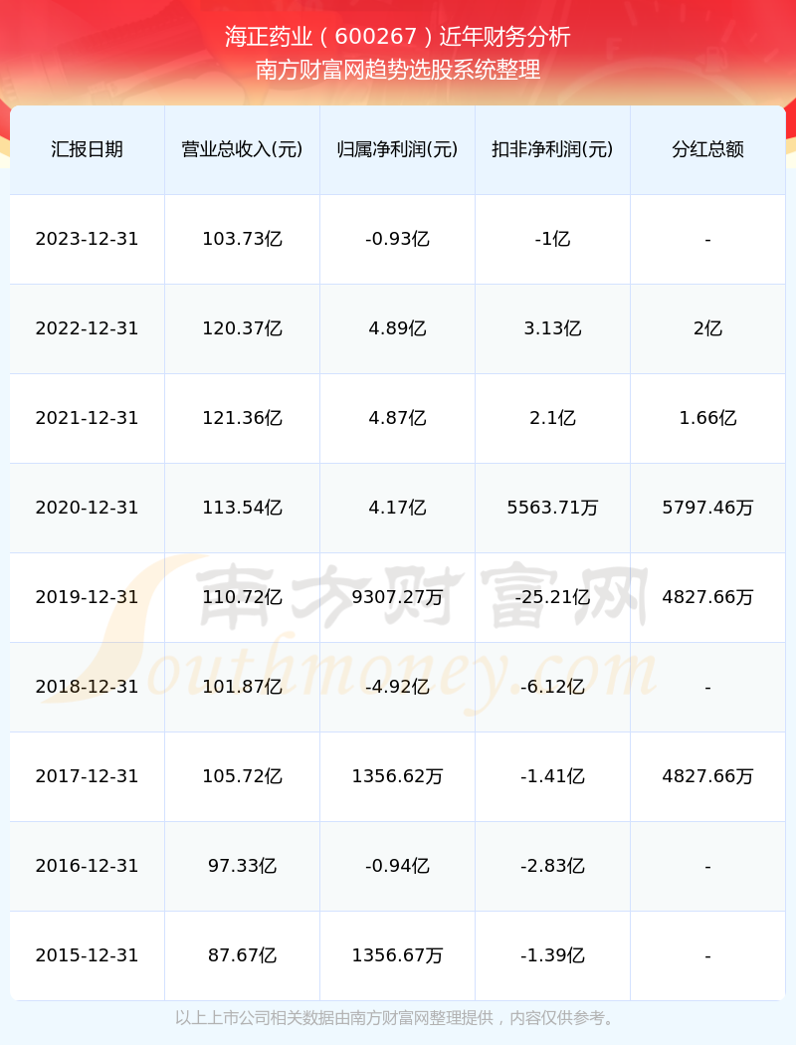Click dividend total 2亿 for 2022

(x=708, y=328)
